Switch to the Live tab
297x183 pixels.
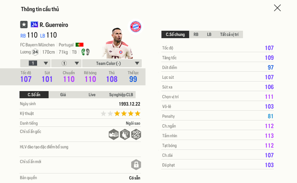click(x=92, y=95)
